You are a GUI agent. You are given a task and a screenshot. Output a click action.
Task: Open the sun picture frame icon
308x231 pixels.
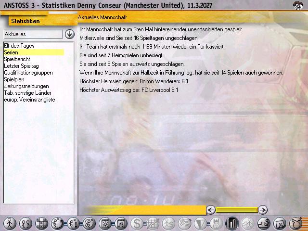tap(104, 223)
